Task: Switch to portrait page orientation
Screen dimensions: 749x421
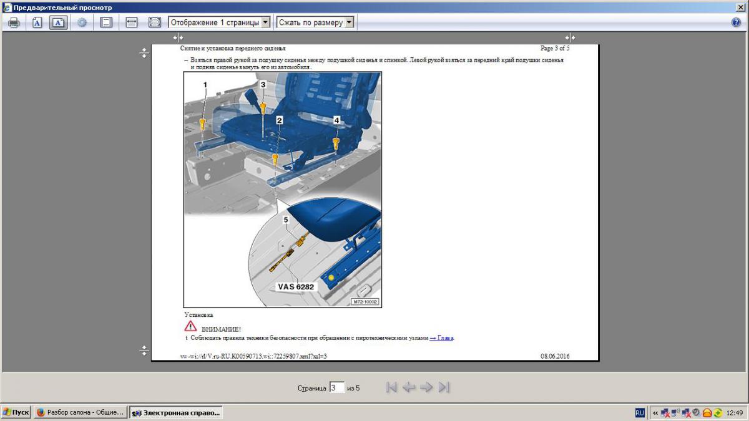Action: 37,22
